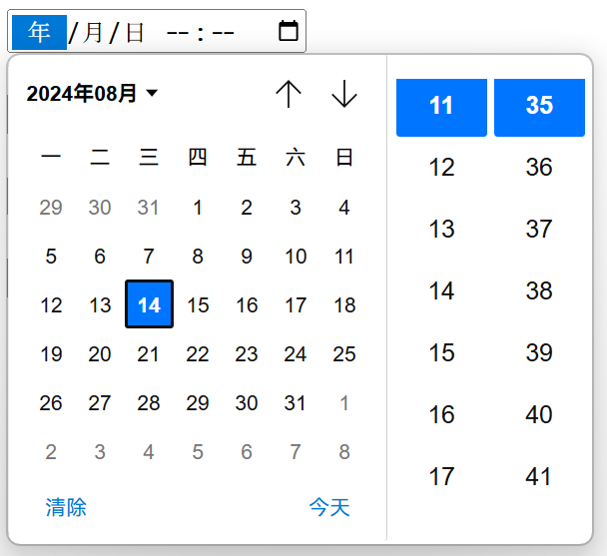Select minute 35 in minutes column
Image resolution: width=607 pixels, height=556 pixels.
click(x=539, y=107)
